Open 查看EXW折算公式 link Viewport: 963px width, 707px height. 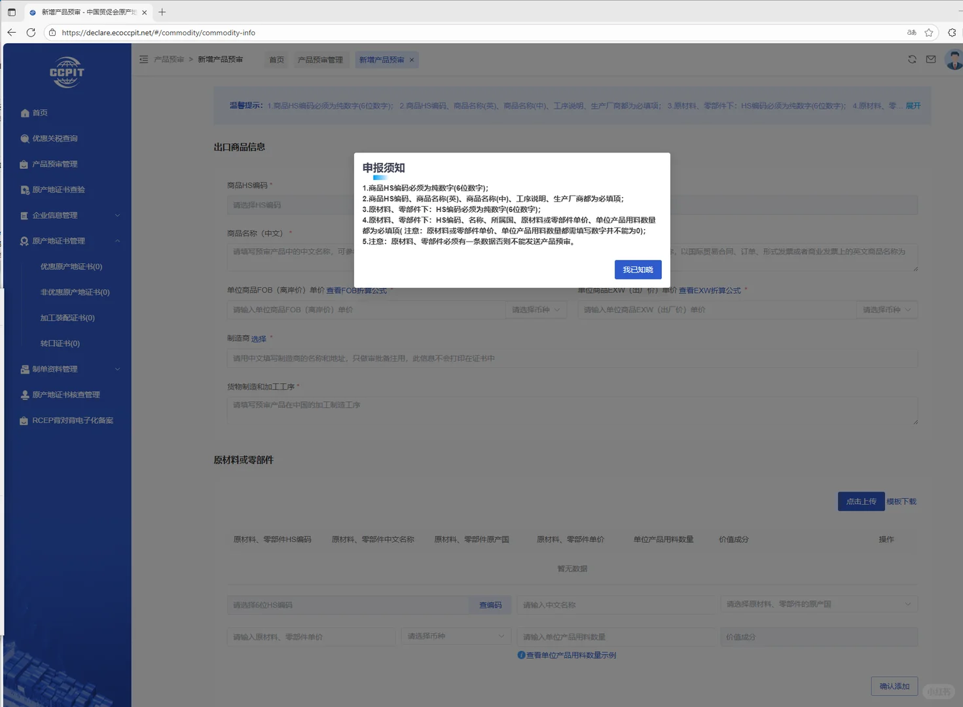coord(710,291)
